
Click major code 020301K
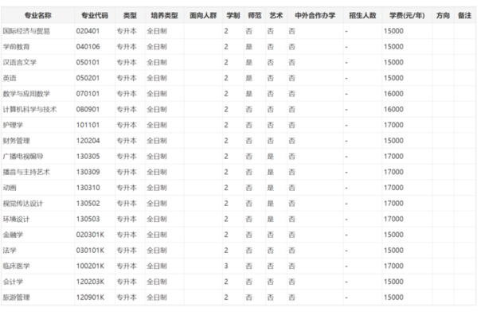click(90, 235)
